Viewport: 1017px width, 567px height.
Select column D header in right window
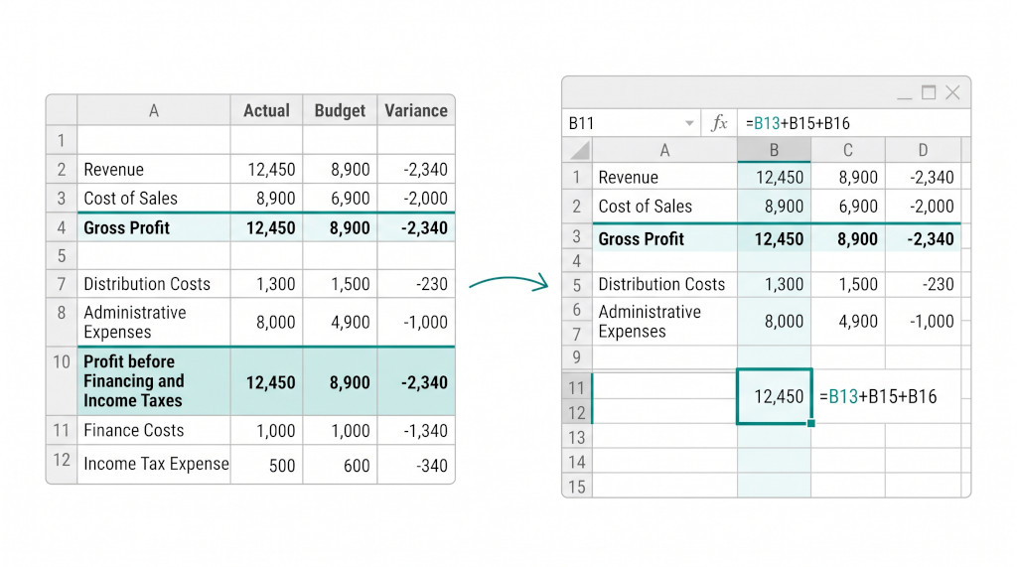[x=923, y=151]
